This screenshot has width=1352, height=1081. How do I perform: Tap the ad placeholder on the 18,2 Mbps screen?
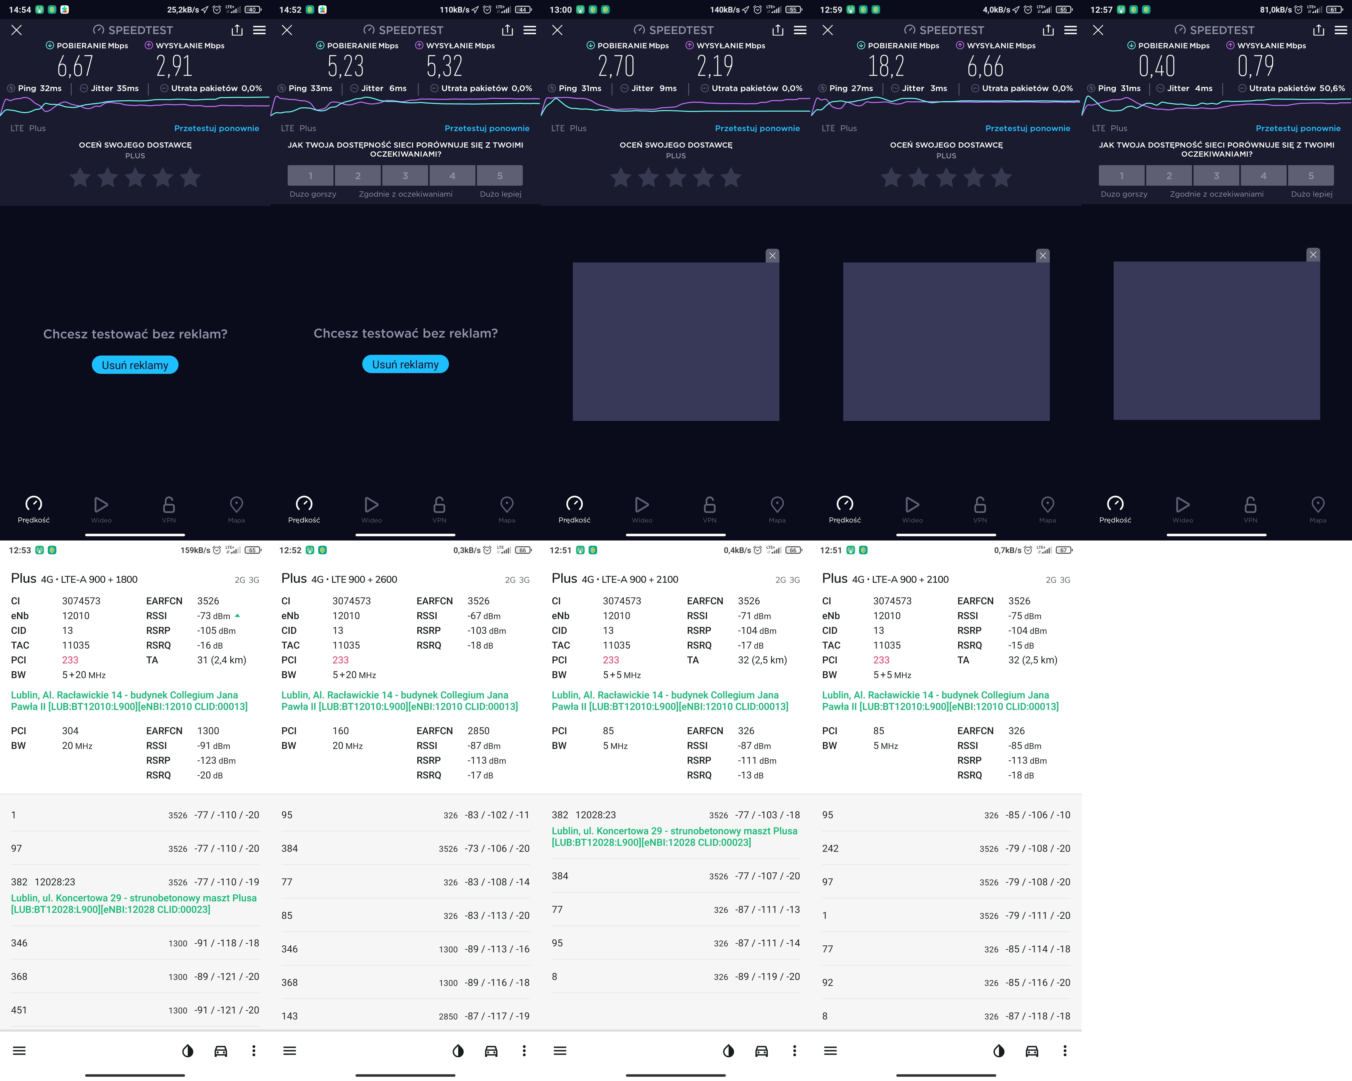click(x=946, y=342)
